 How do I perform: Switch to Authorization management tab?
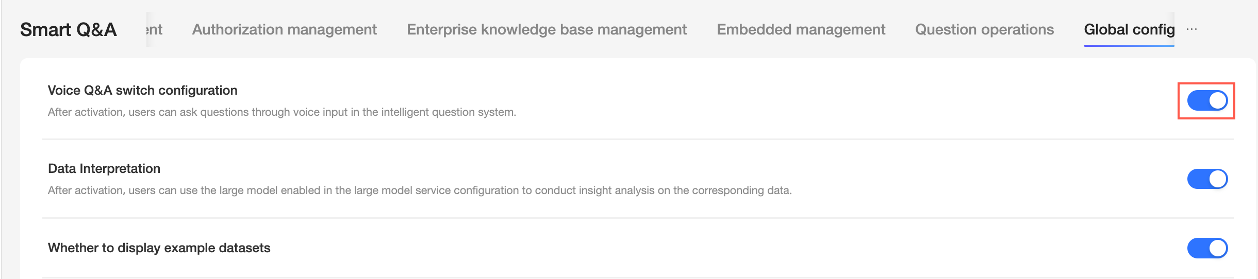point(284,29)
